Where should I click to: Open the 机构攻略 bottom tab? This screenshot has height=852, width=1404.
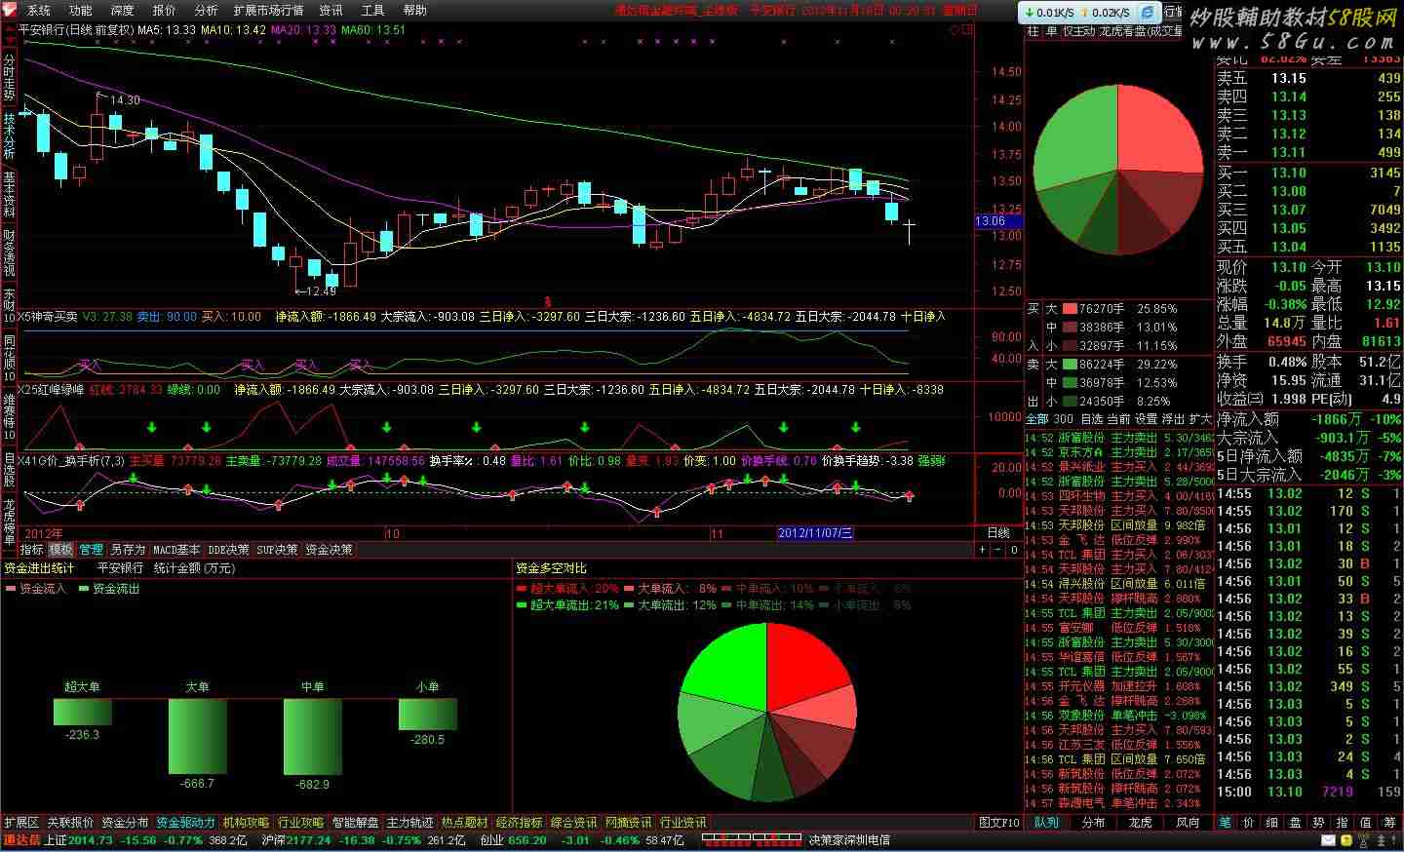(x=246, y=823)
